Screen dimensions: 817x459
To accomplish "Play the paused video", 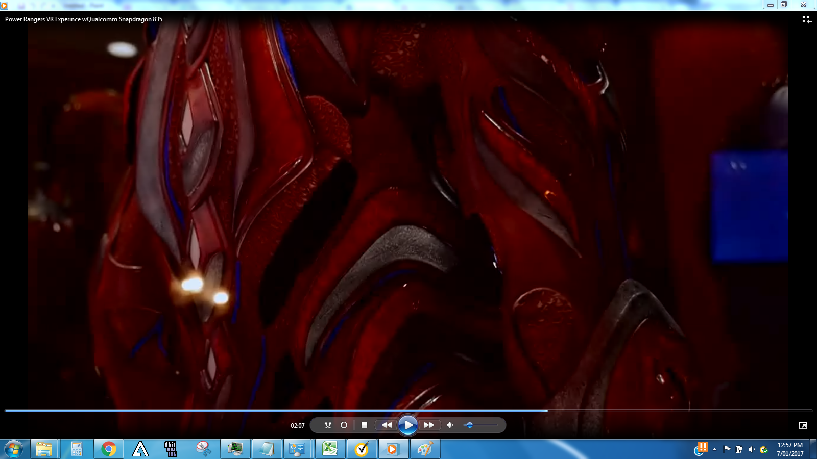I will point(407,425).
